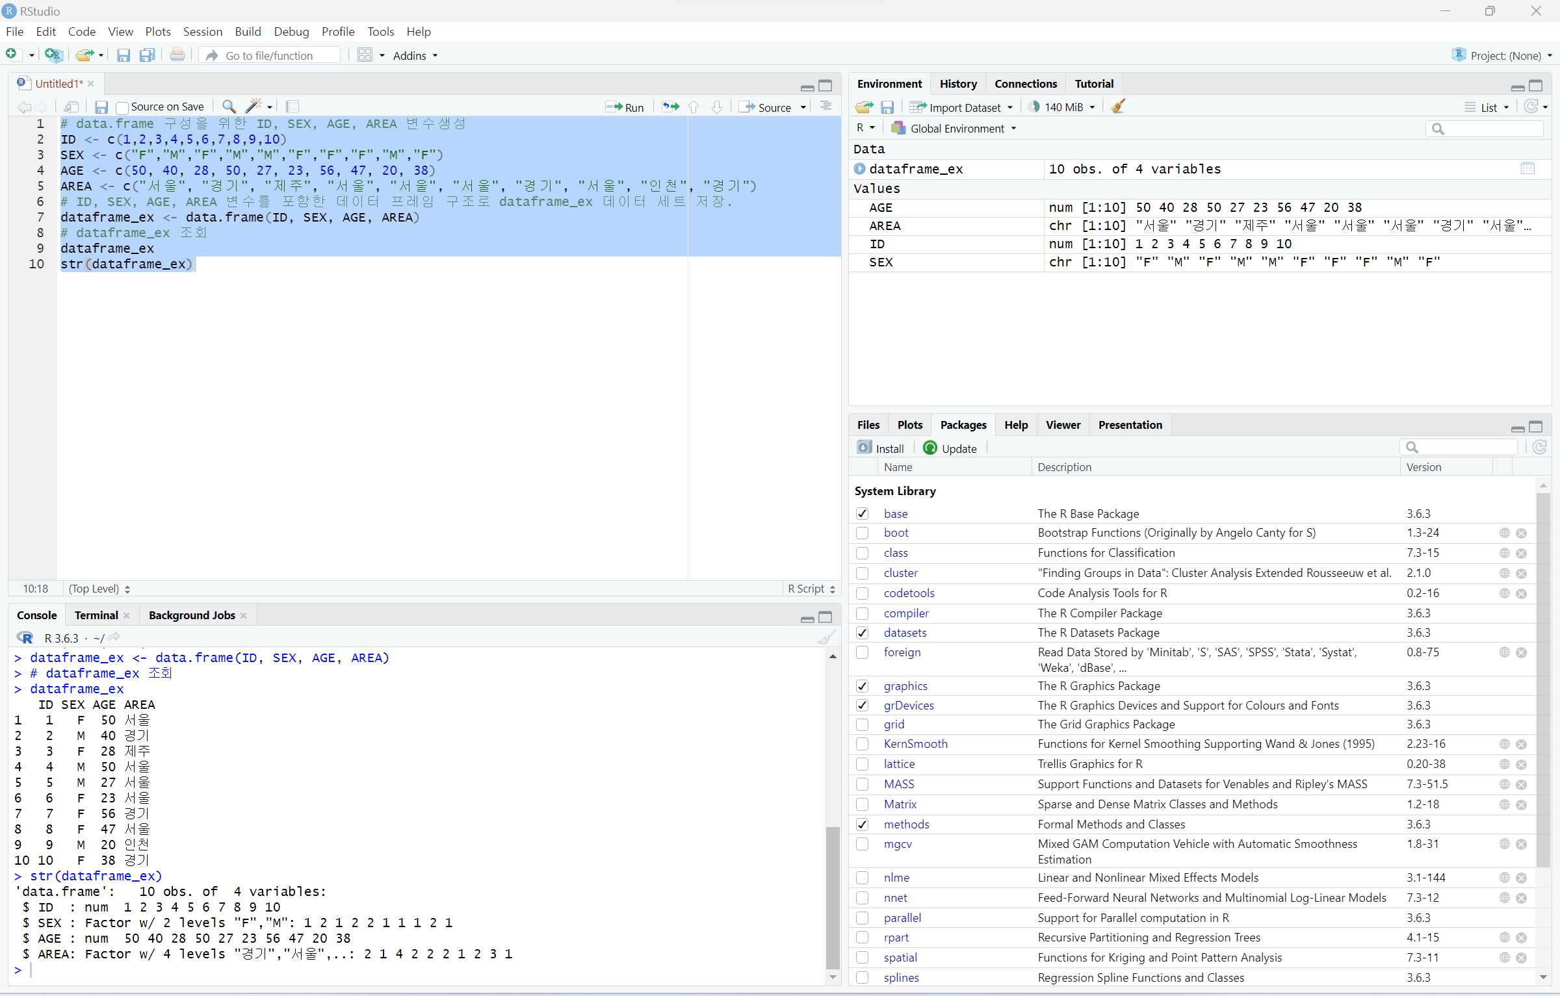The image size is (1560, 996).
Task: Open the lattice package link
Action: (x=899, y=764)
